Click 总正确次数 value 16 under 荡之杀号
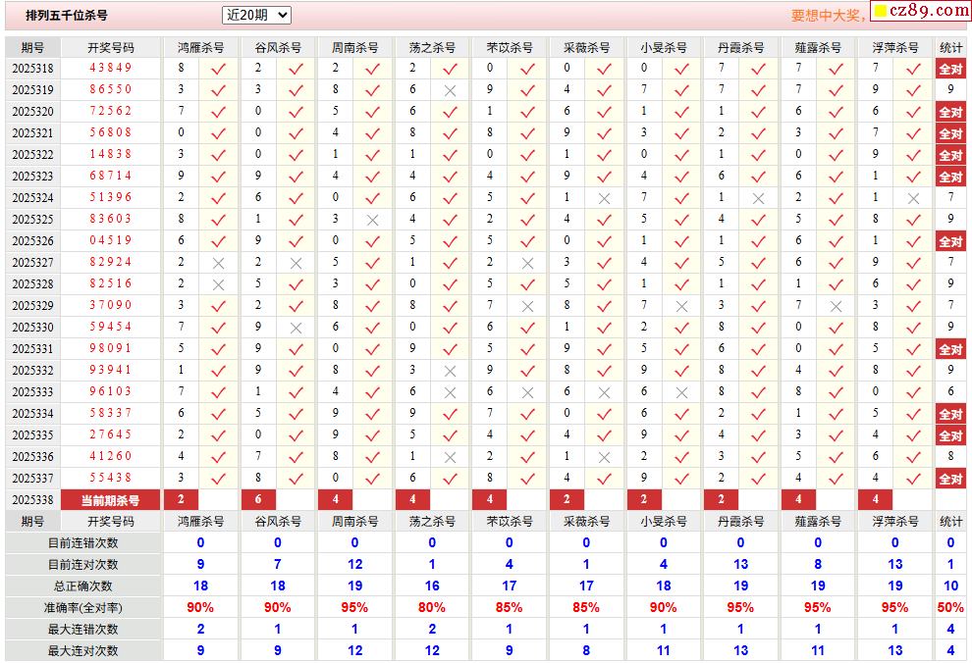972x663 pixels. pyautogui.click(x=432, y=586)
